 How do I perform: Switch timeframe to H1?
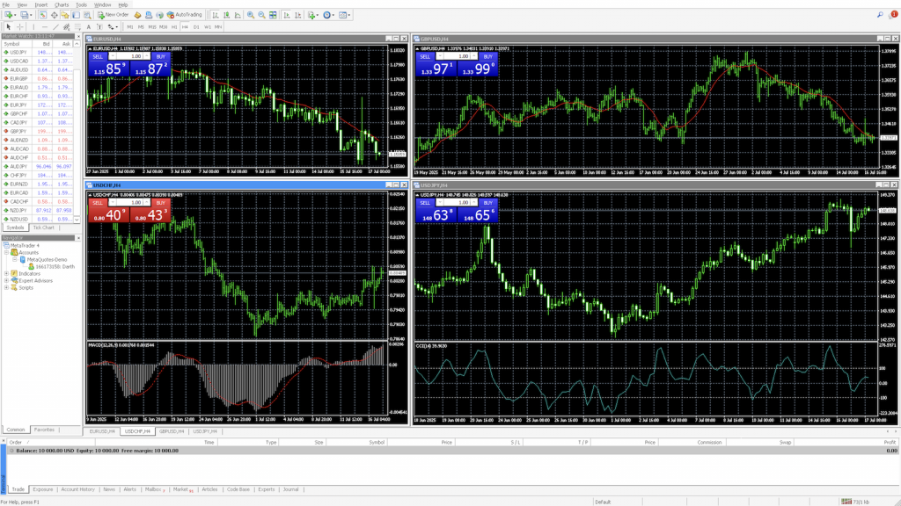point(174,27)
